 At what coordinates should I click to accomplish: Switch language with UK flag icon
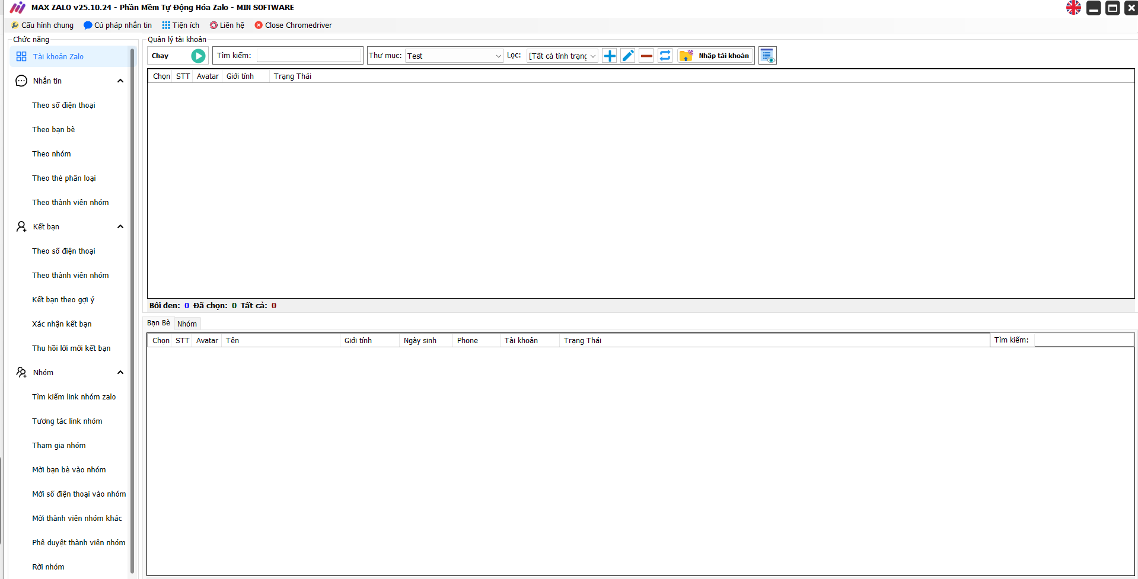[1073, 8]
